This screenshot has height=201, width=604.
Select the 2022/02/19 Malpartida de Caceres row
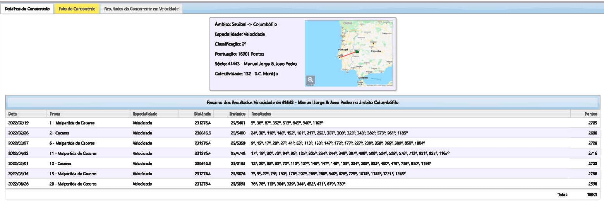click(x=72, y=123)
